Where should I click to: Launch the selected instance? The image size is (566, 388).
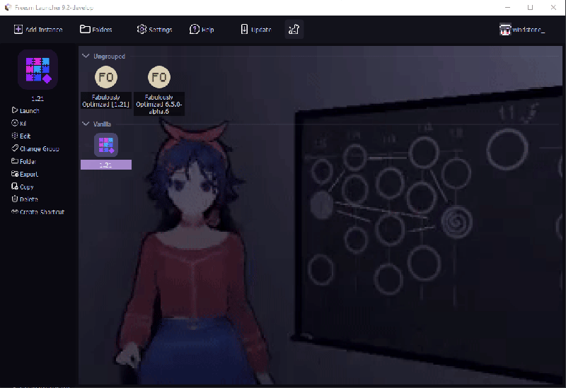coord(25,110)
